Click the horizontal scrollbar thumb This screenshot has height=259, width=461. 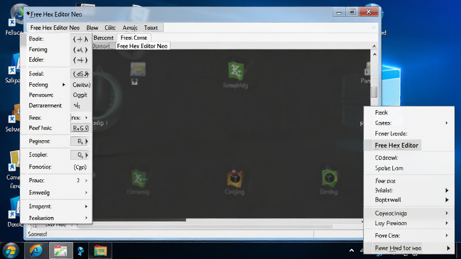[x=140, y=220]
